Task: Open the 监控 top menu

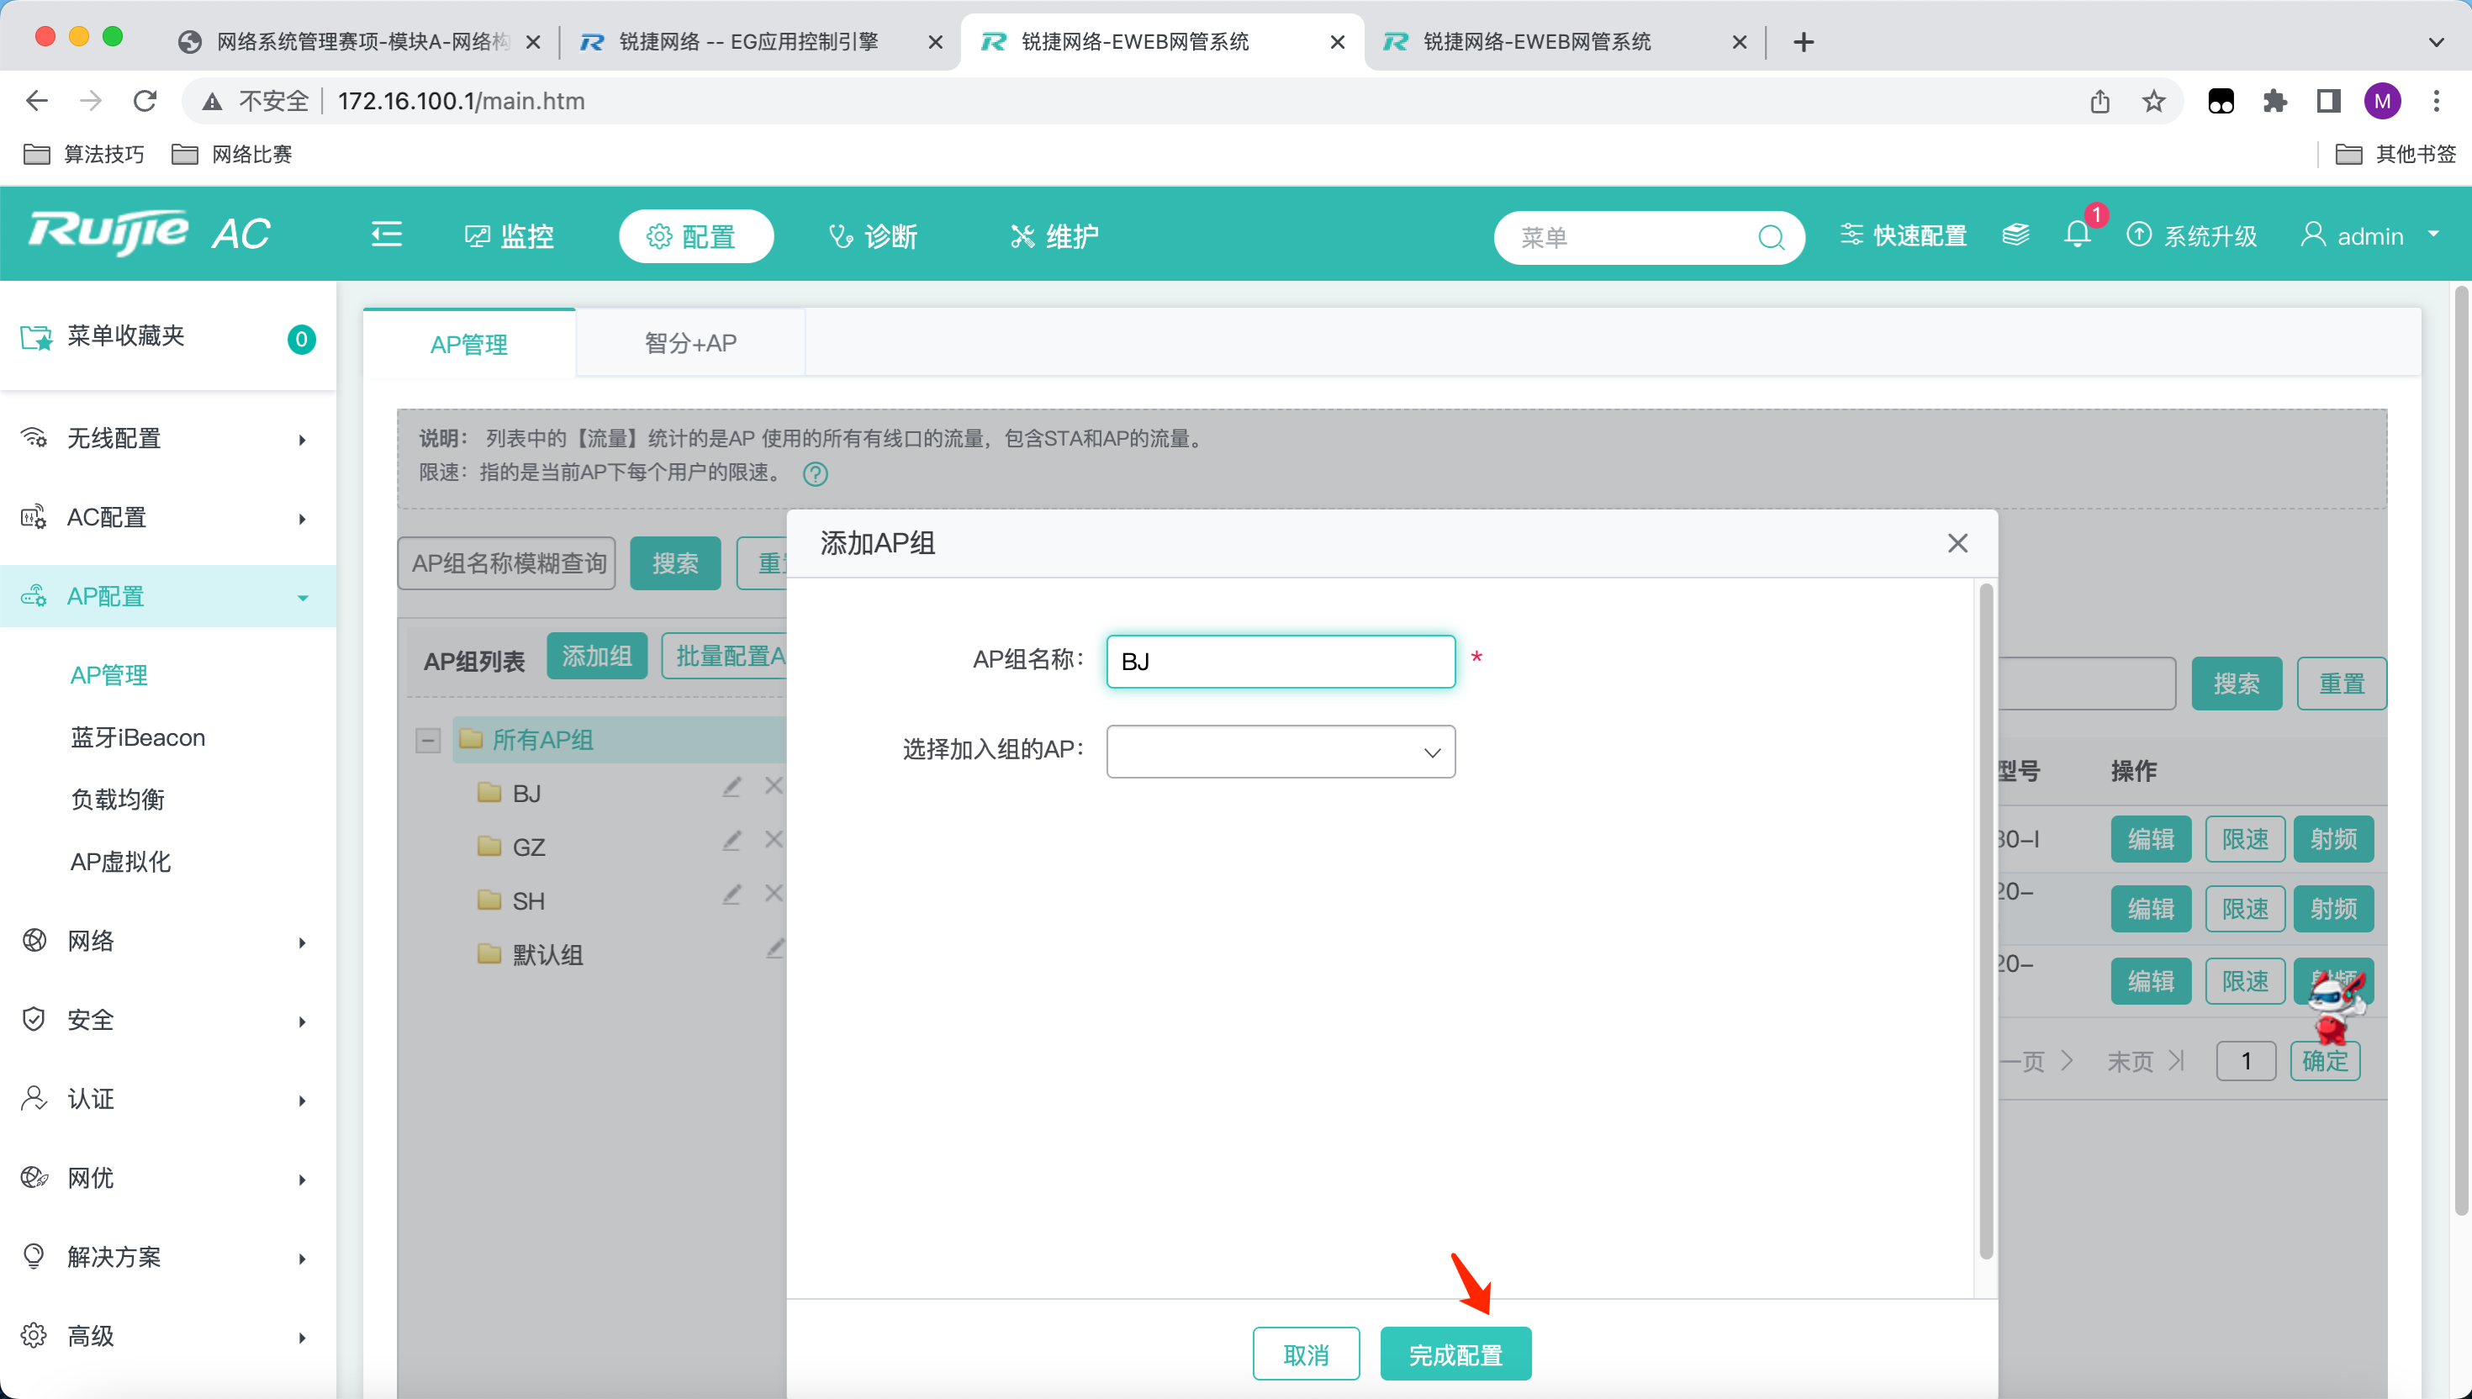Action: click(510, 236)
